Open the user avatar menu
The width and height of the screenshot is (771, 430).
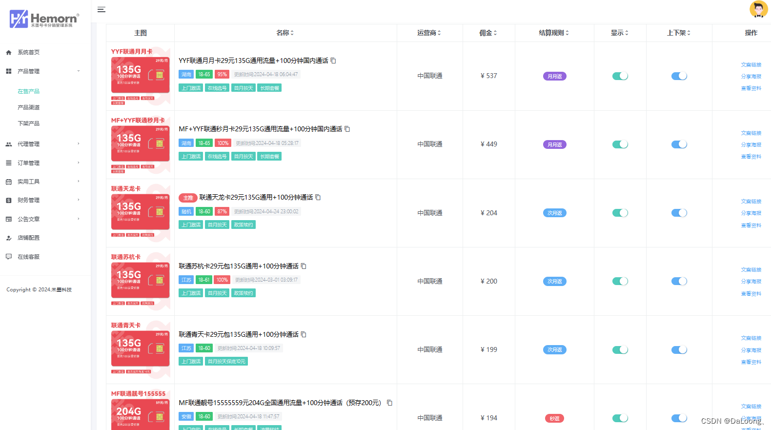(758, 9)
